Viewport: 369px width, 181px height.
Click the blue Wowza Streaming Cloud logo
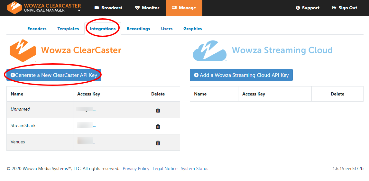[x=209, y=51]
